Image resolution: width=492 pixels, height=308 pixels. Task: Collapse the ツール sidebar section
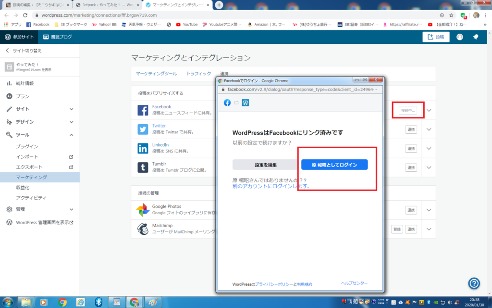tap(71, 135)
